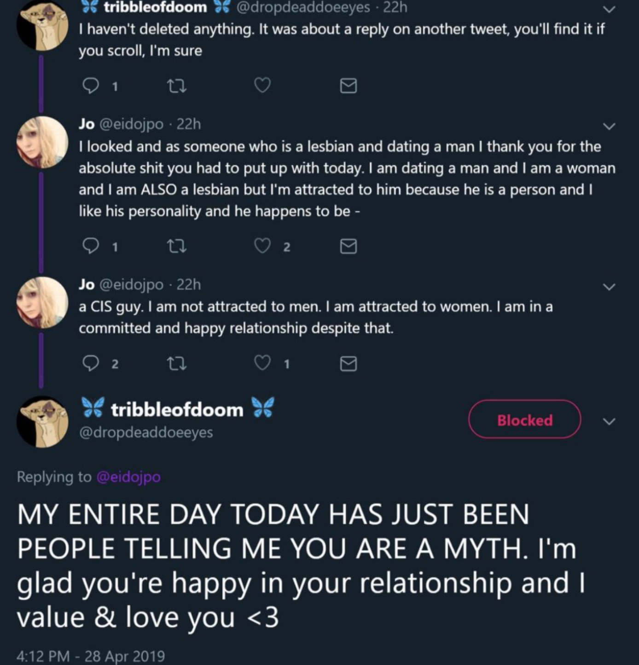Share Jo's "I looked" tweet via direct message
This screenshot has width=639, height=665.
[x=348, y=247]
